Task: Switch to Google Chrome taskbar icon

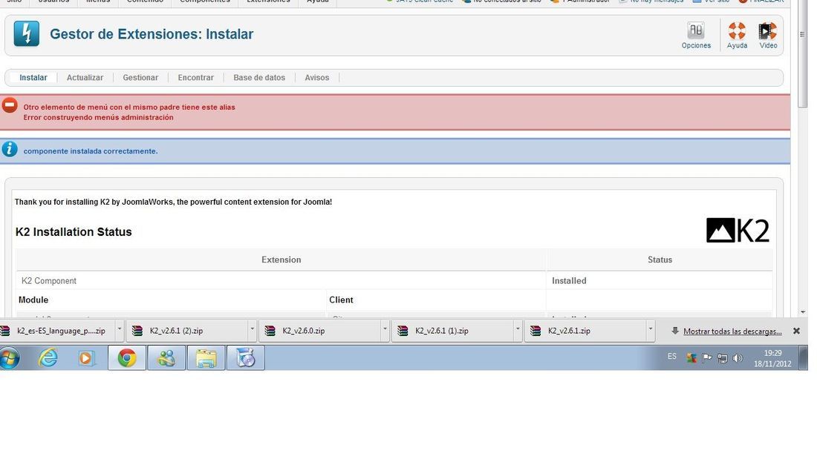Action: click(x=126, y=358)
